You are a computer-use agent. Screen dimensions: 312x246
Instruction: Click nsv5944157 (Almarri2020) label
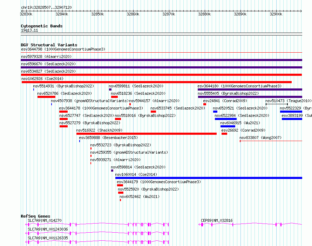154,101
